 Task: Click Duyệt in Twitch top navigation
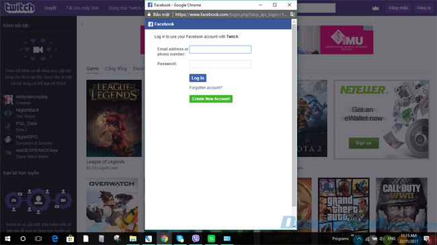[50, 8]
